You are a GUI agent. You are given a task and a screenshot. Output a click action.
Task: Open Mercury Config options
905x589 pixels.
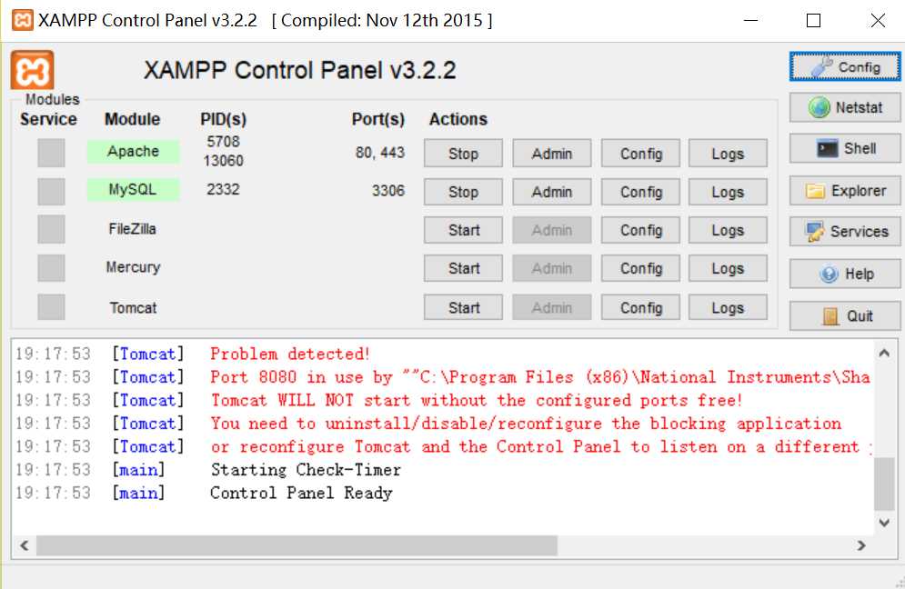click(640, 268)
